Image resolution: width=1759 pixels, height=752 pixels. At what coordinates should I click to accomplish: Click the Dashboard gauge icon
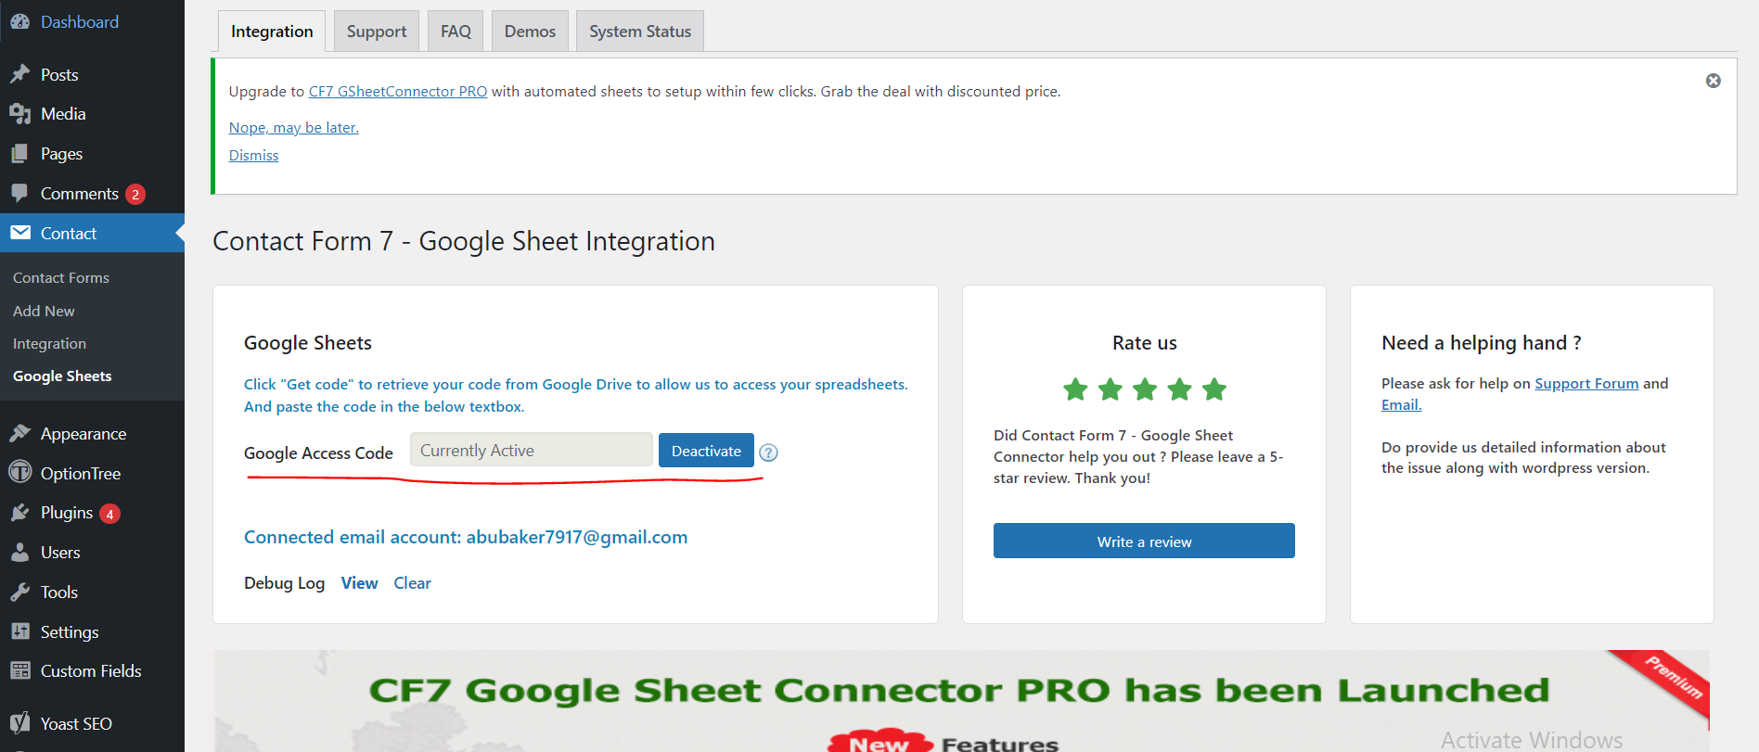click(x=19, y=21)
